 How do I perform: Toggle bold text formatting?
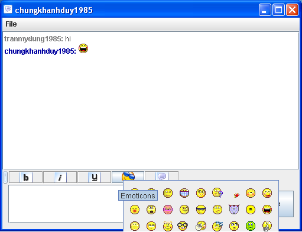coord(26,177)
